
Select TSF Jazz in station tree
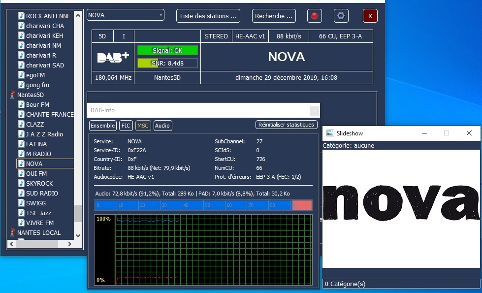38,213
